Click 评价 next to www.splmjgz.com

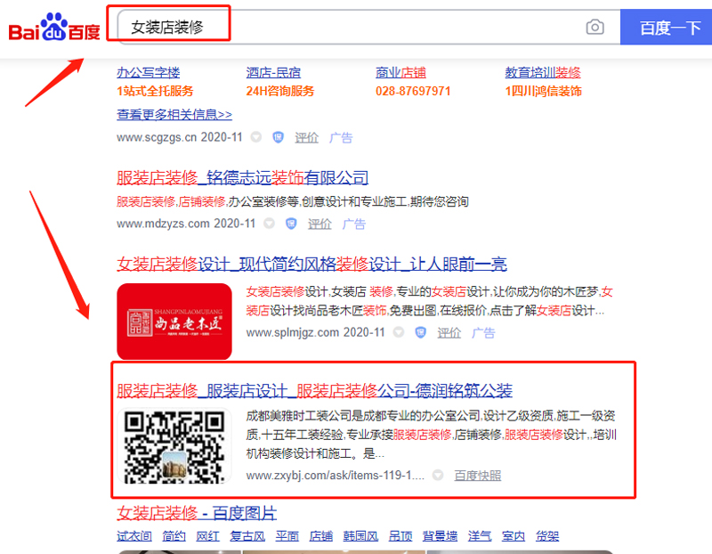pos(449,332)
